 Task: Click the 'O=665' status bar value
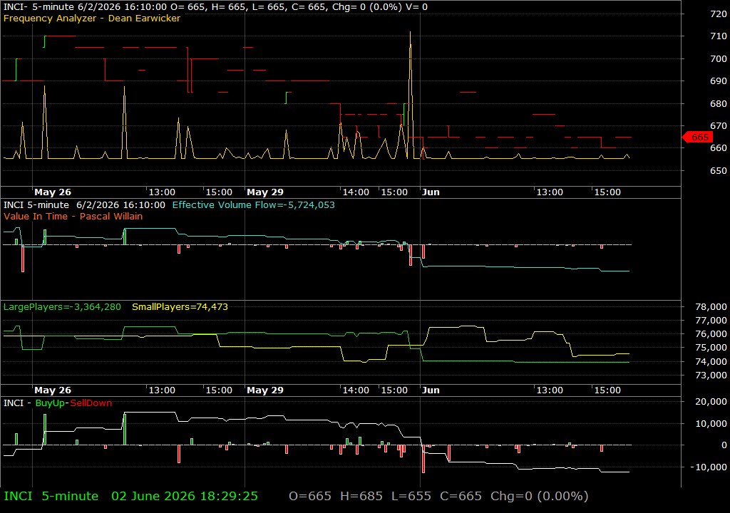[310, 496]
